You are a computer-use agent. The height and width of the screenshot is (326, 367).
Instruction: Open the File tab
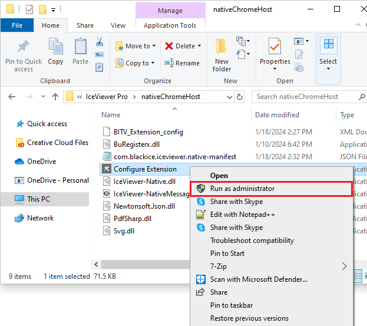click(x=17, y=25)
